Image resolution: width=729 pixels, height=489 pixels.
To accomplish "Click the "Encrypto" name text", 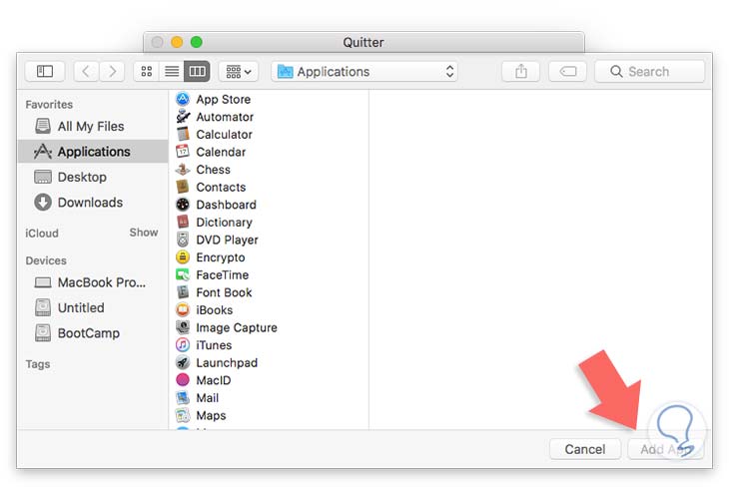I will pos(221,257).
